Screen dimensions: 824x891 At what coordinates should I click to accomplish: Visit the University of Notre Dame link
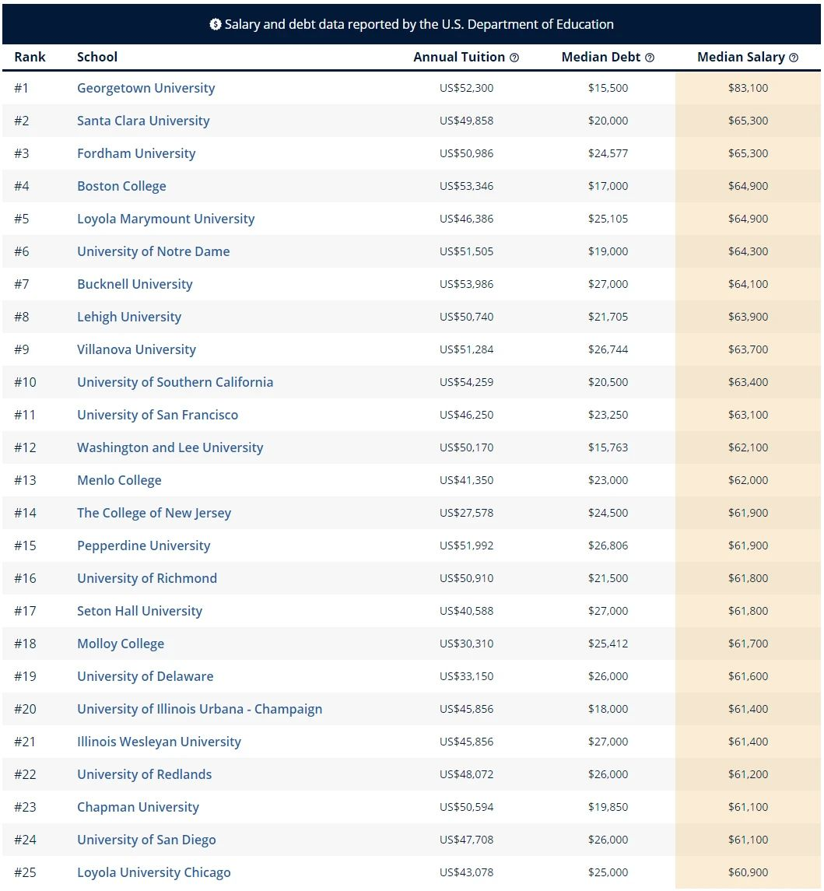click(153, 251)
